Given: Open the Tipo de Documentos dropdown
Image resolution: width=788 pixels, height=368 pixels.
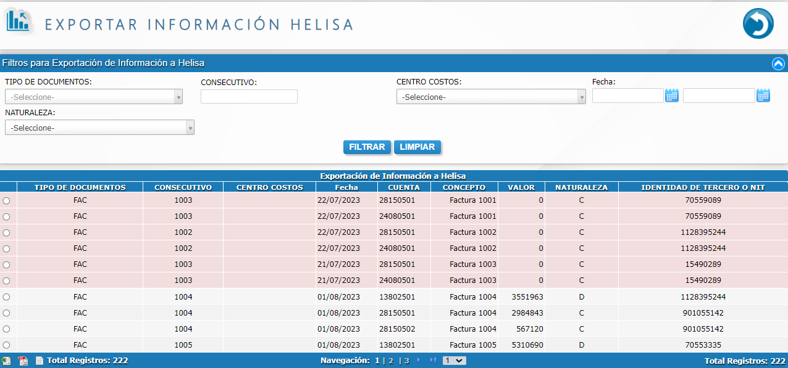Looking at the screenshot, I should [x=94, y=97].
